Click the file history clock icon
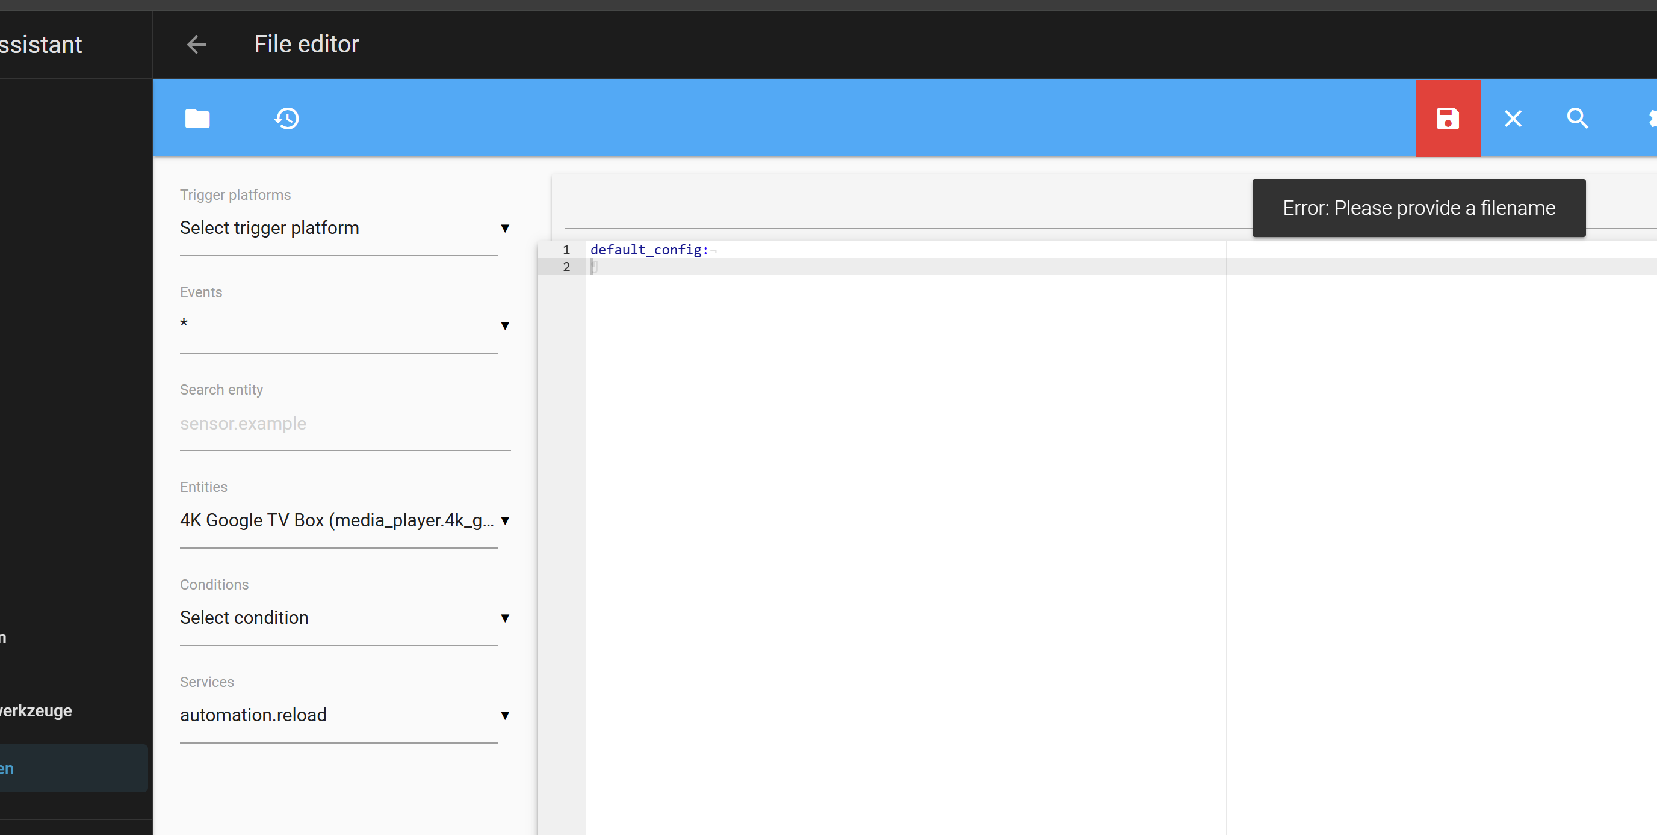Viewport: 1657px width, 835px height. pos(287,119)
